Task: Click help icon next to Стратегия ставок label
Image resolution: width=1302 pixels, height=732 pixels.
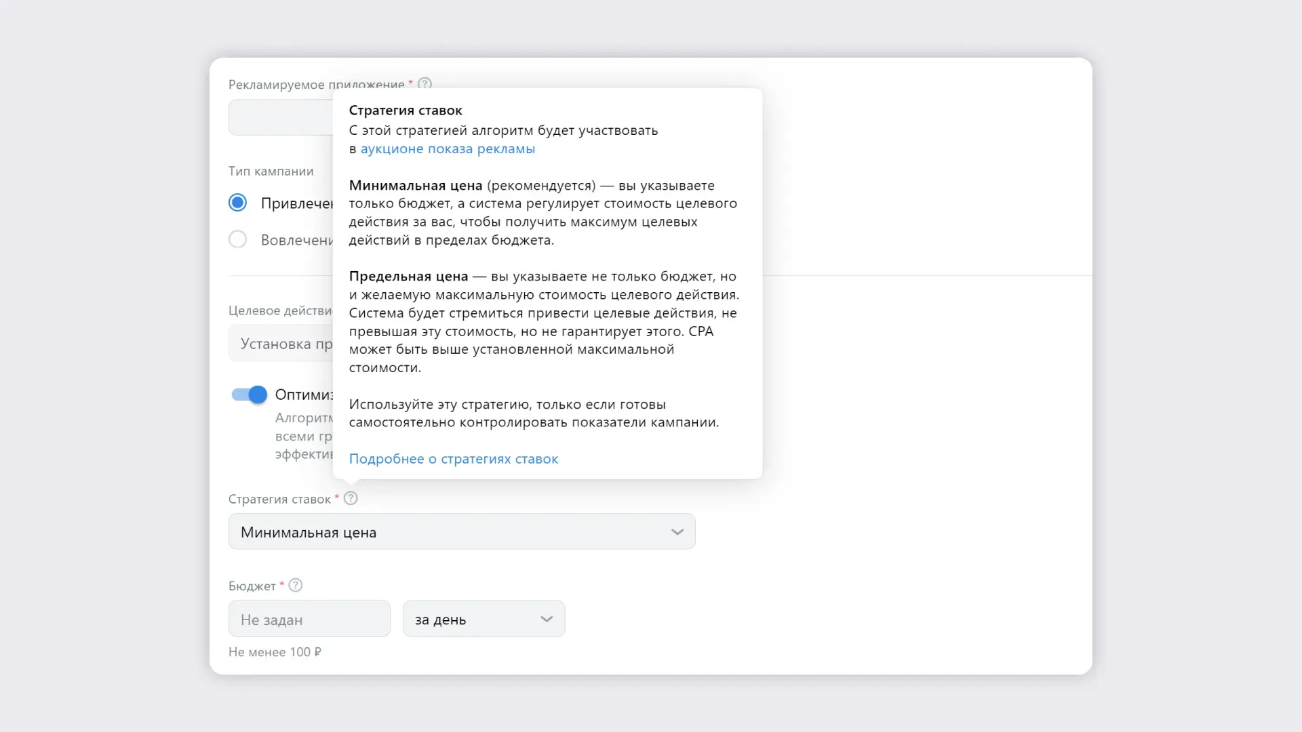Action: coord(351,499)
